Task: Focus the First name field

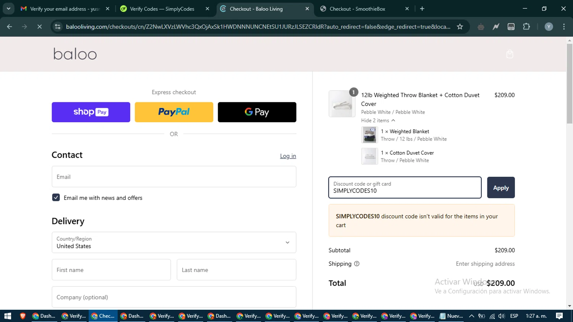Action: coord(111,270)
